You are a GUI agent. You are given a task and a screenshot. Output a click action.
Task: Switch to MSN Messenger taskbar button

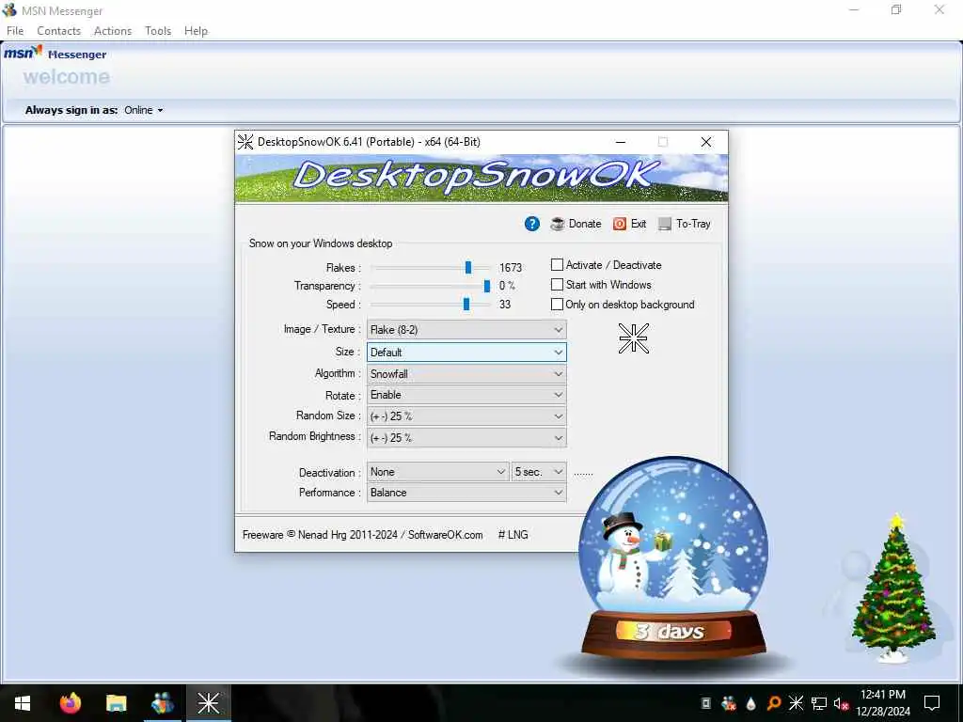point(162,703)
